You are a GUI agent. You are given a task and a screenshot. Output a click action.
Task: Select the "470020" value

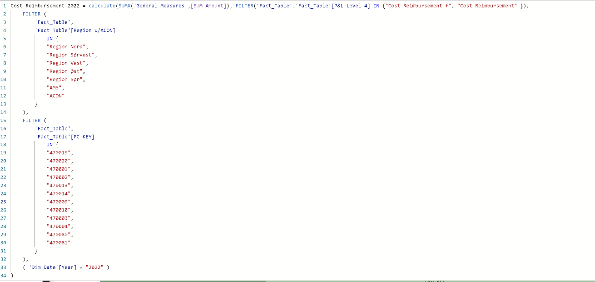[x=58, y=161]
